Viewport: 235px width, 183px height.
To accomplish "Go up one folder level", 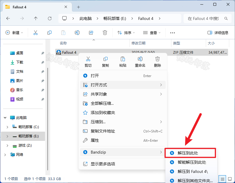I will pos(36,18).
